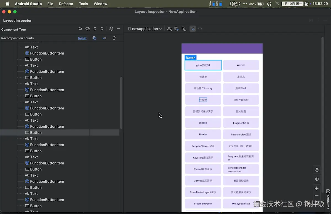Select the RecyclerView测试 item in the preview
The image size is (331, 214).
(x=241, y=134)
